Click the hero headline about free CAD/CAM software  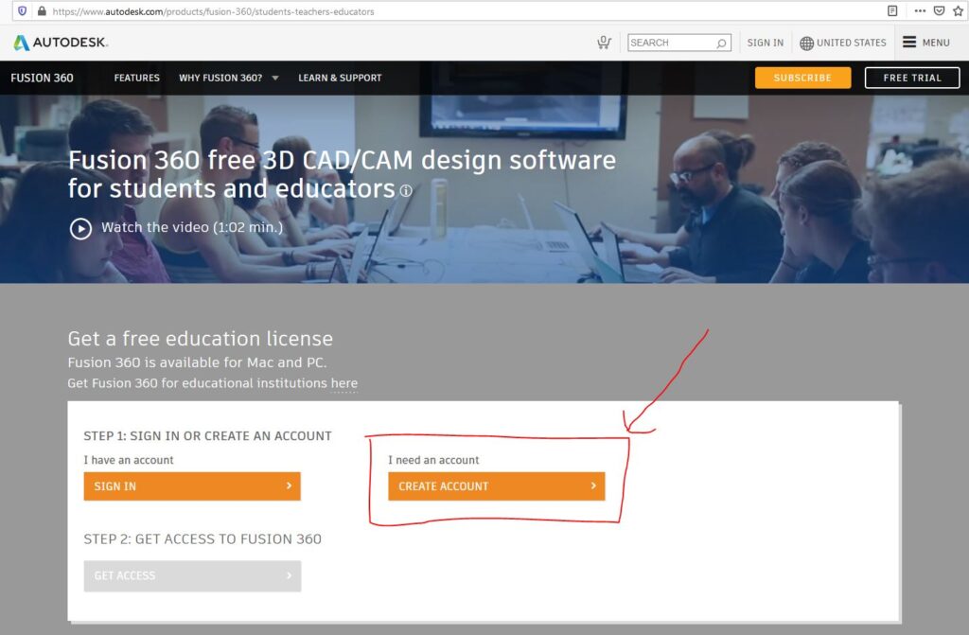[x=342, y=174]
